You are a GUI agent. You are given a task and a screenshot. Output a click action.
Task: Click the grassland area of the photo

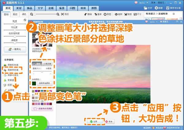pyautogui.click(x=103, y=96)
